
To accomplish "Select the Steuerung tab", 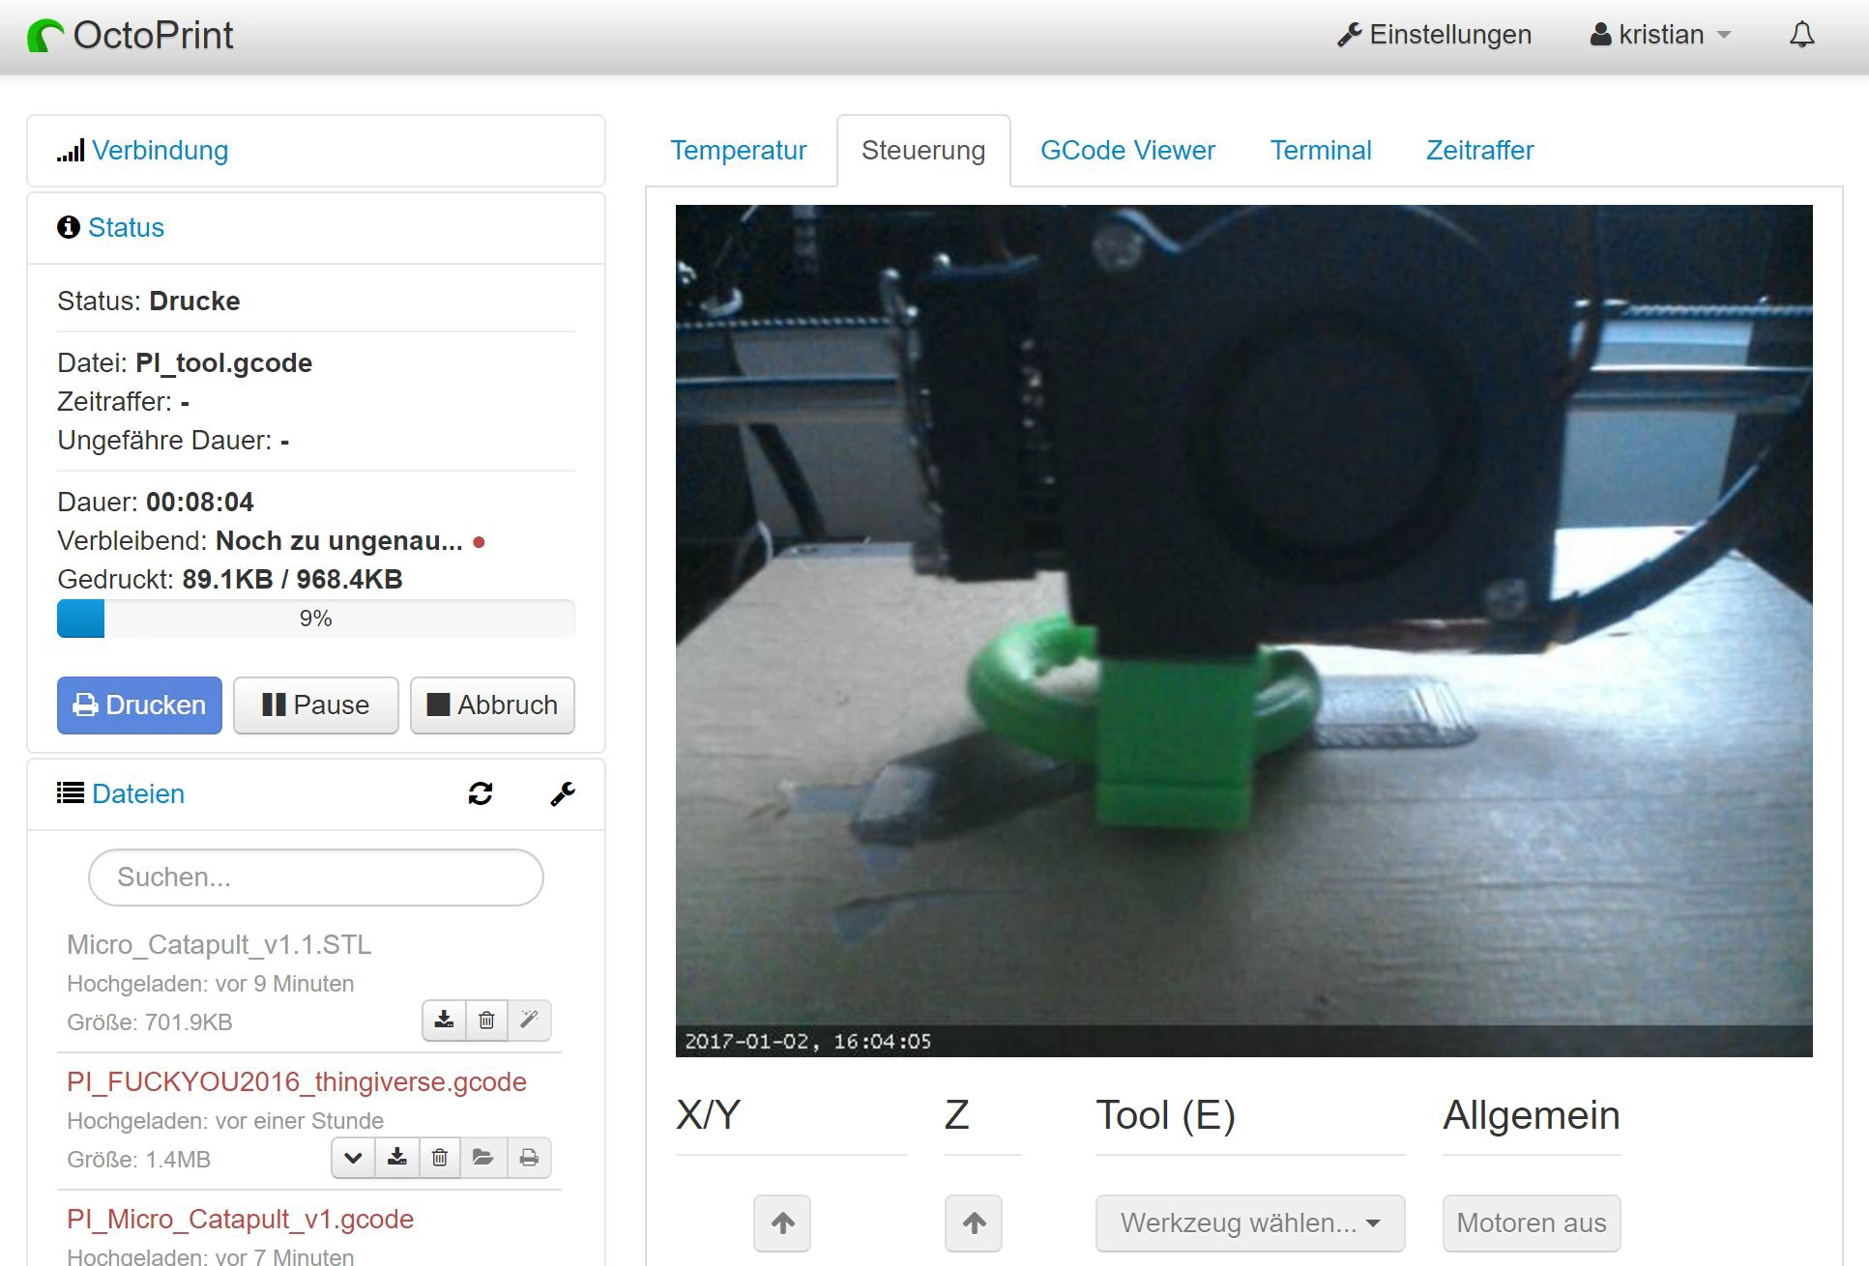I will click(923, 151).
